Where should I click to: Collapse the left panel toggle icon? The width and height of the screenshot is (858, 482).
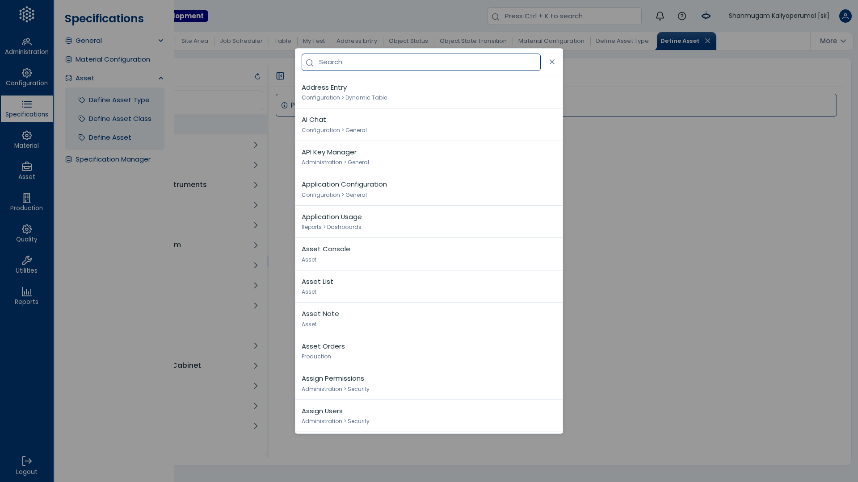pyautogui.click(x=280, y=76)
